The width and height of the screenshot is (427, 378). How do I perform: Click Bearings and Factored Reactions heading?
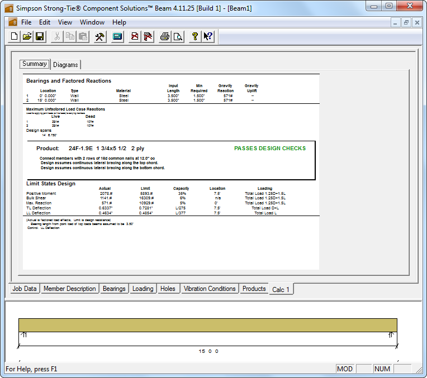pyautogui.click(x=69, y=81)
